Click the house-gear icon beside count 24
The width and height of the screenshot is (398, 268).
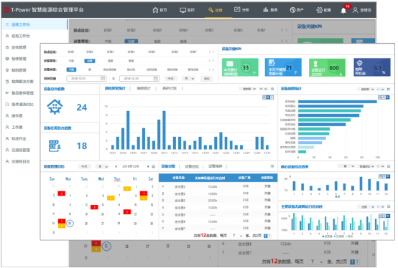[x=55, y=107]
